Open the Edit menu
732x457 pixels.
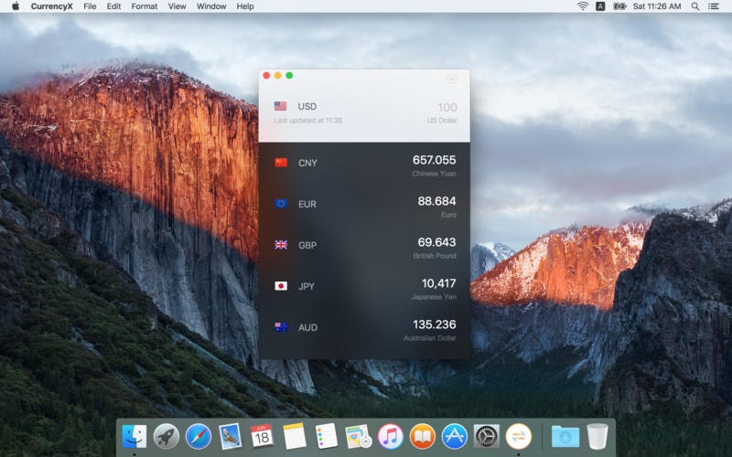113,6
